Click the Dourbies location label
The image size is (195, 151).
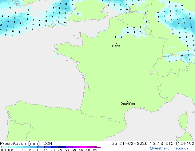(128, 104)
